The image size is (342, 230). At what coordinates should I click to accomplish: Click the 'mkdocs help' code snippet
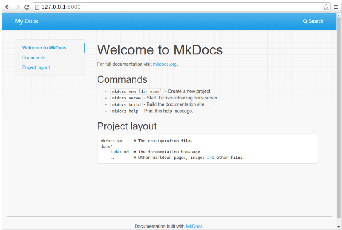(x=125, y=111)
